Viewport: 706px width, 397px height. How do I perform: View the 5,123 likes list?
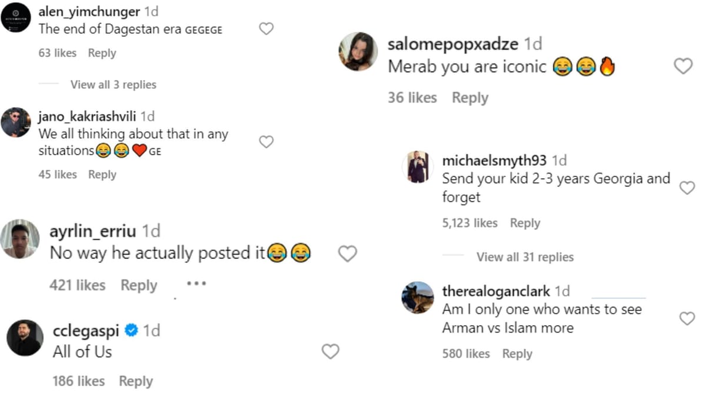[x=469, y=223]
